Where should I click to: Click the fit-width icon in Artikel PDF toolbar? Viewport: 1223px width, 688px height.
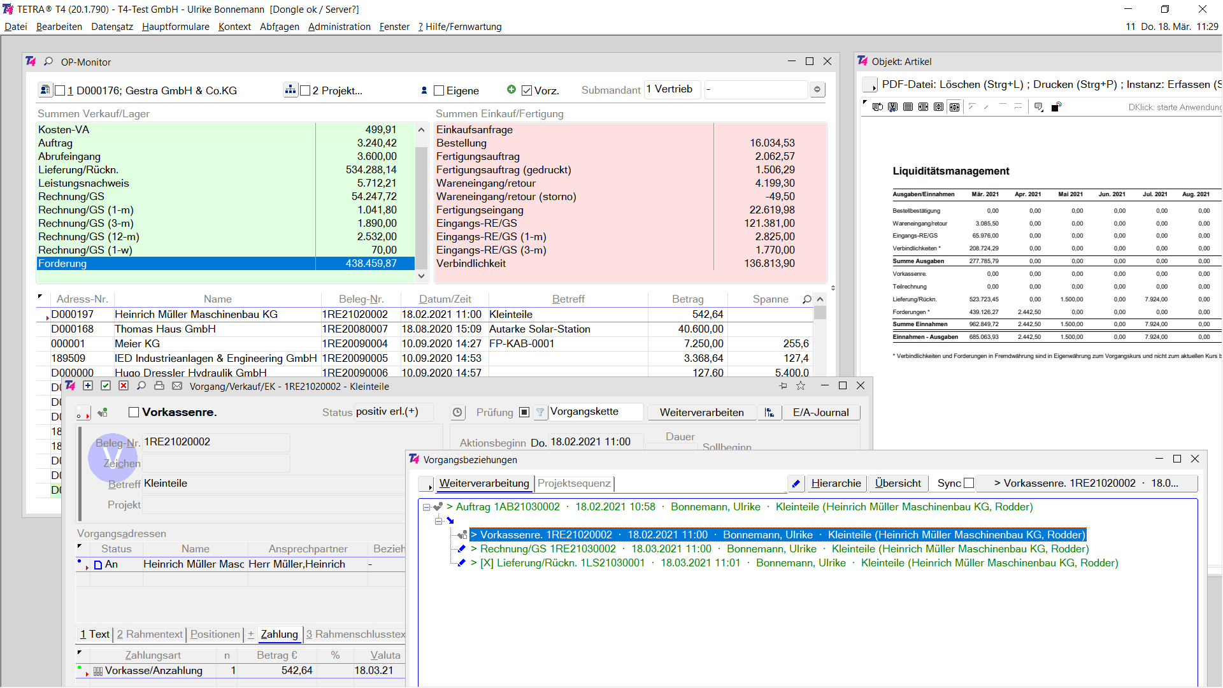[924, 107]
